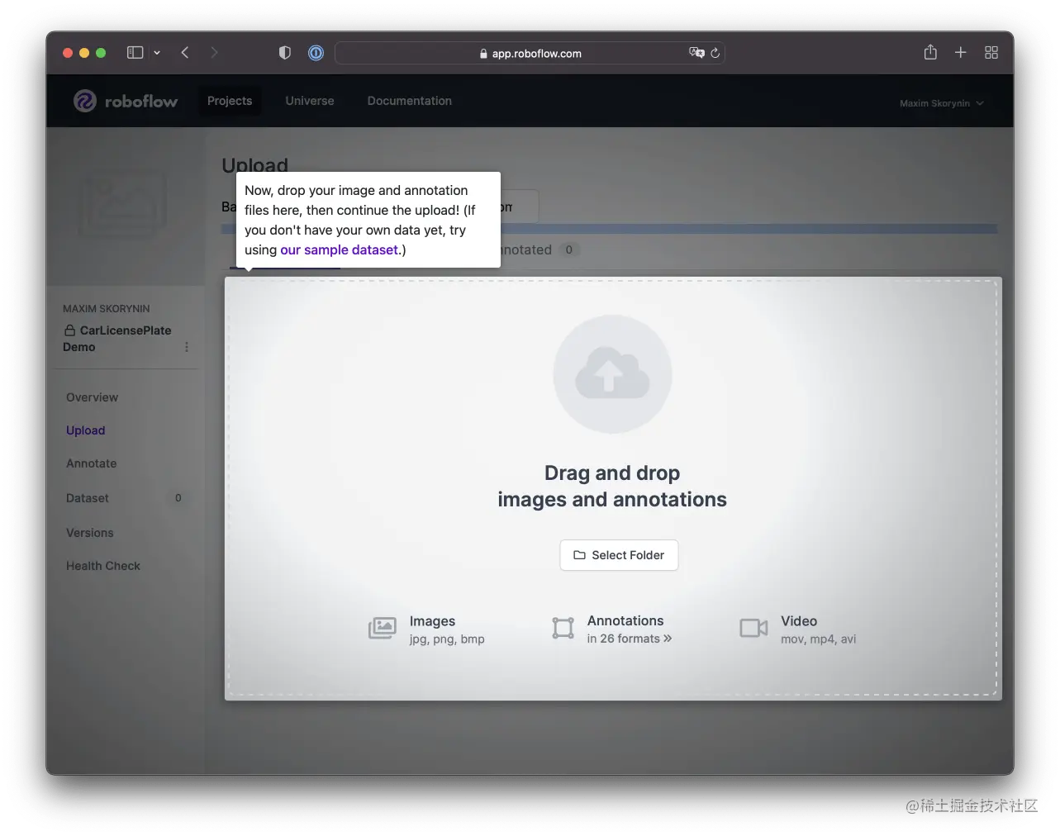Open our sample dataset link
The image size is (1060, 836).
pos(339,249)
